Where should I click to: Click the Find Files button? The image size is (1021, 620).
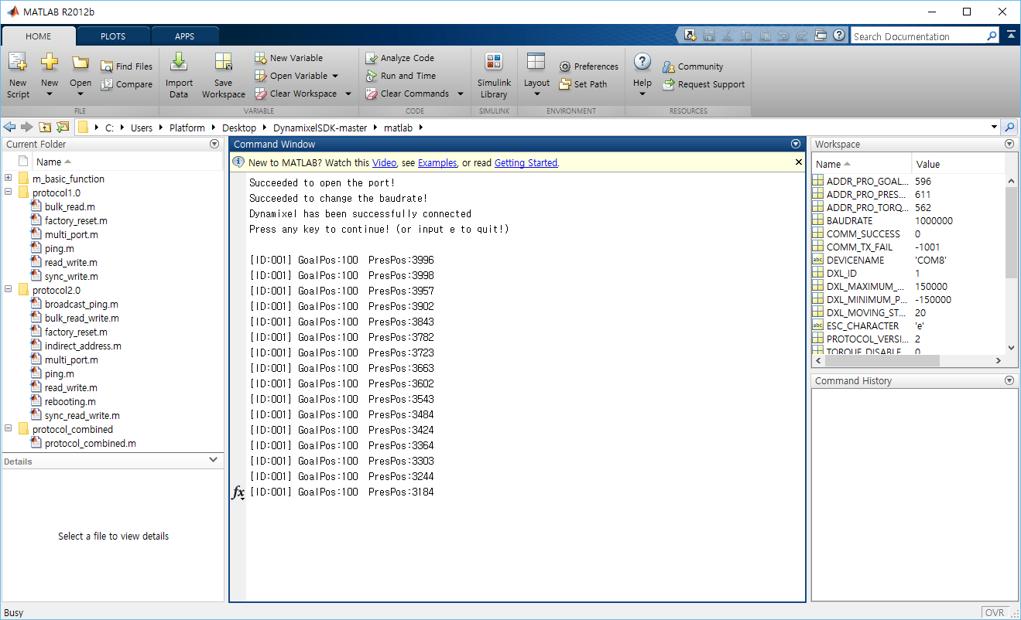pos(126,66)
